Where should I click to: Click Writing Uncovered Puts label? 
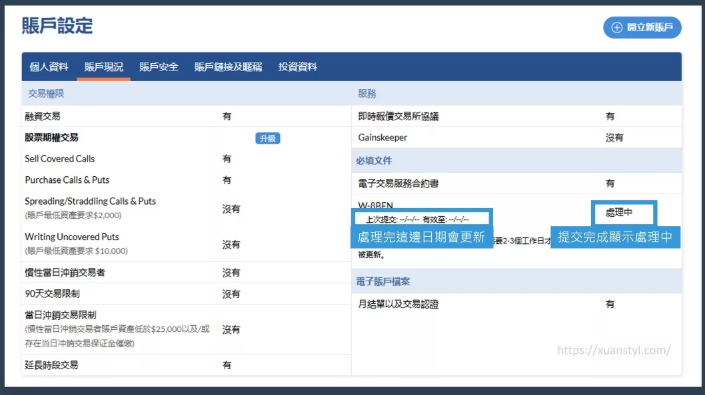pyautogui.click(x=72, y=237)
